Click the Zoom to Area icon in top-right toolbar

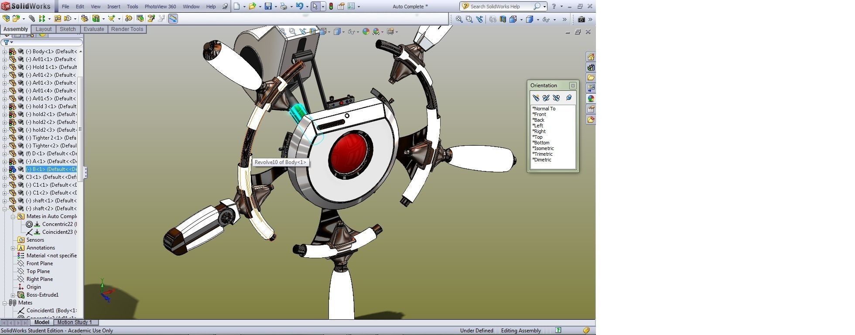[x=469, y=19]
